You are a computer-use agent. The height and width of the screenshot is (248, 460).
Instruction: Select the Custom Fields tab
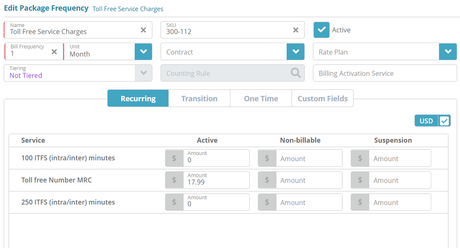click(x=323, y=99)
